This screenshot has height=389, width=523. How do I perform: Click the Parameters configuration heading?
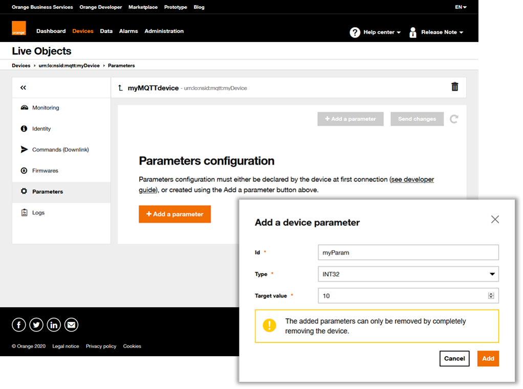point(207,161)
